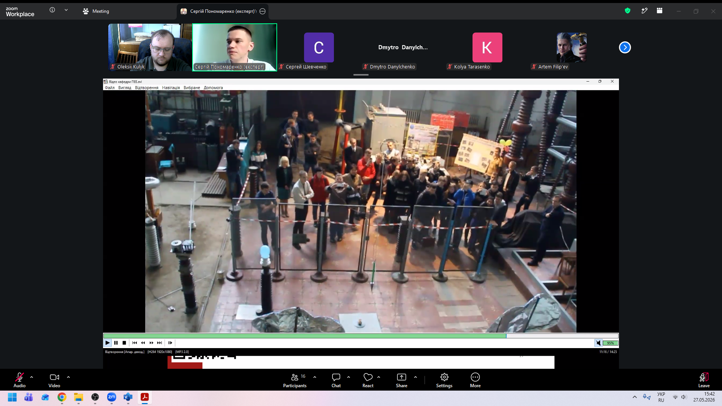The width and height of the screenshot is (722, 406).
Task: Open Відтворення menu in video player
Action: [147, 88]
